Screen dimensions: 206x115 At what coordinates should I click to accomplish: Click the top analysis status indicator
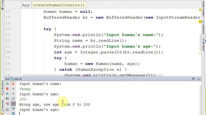200,10
